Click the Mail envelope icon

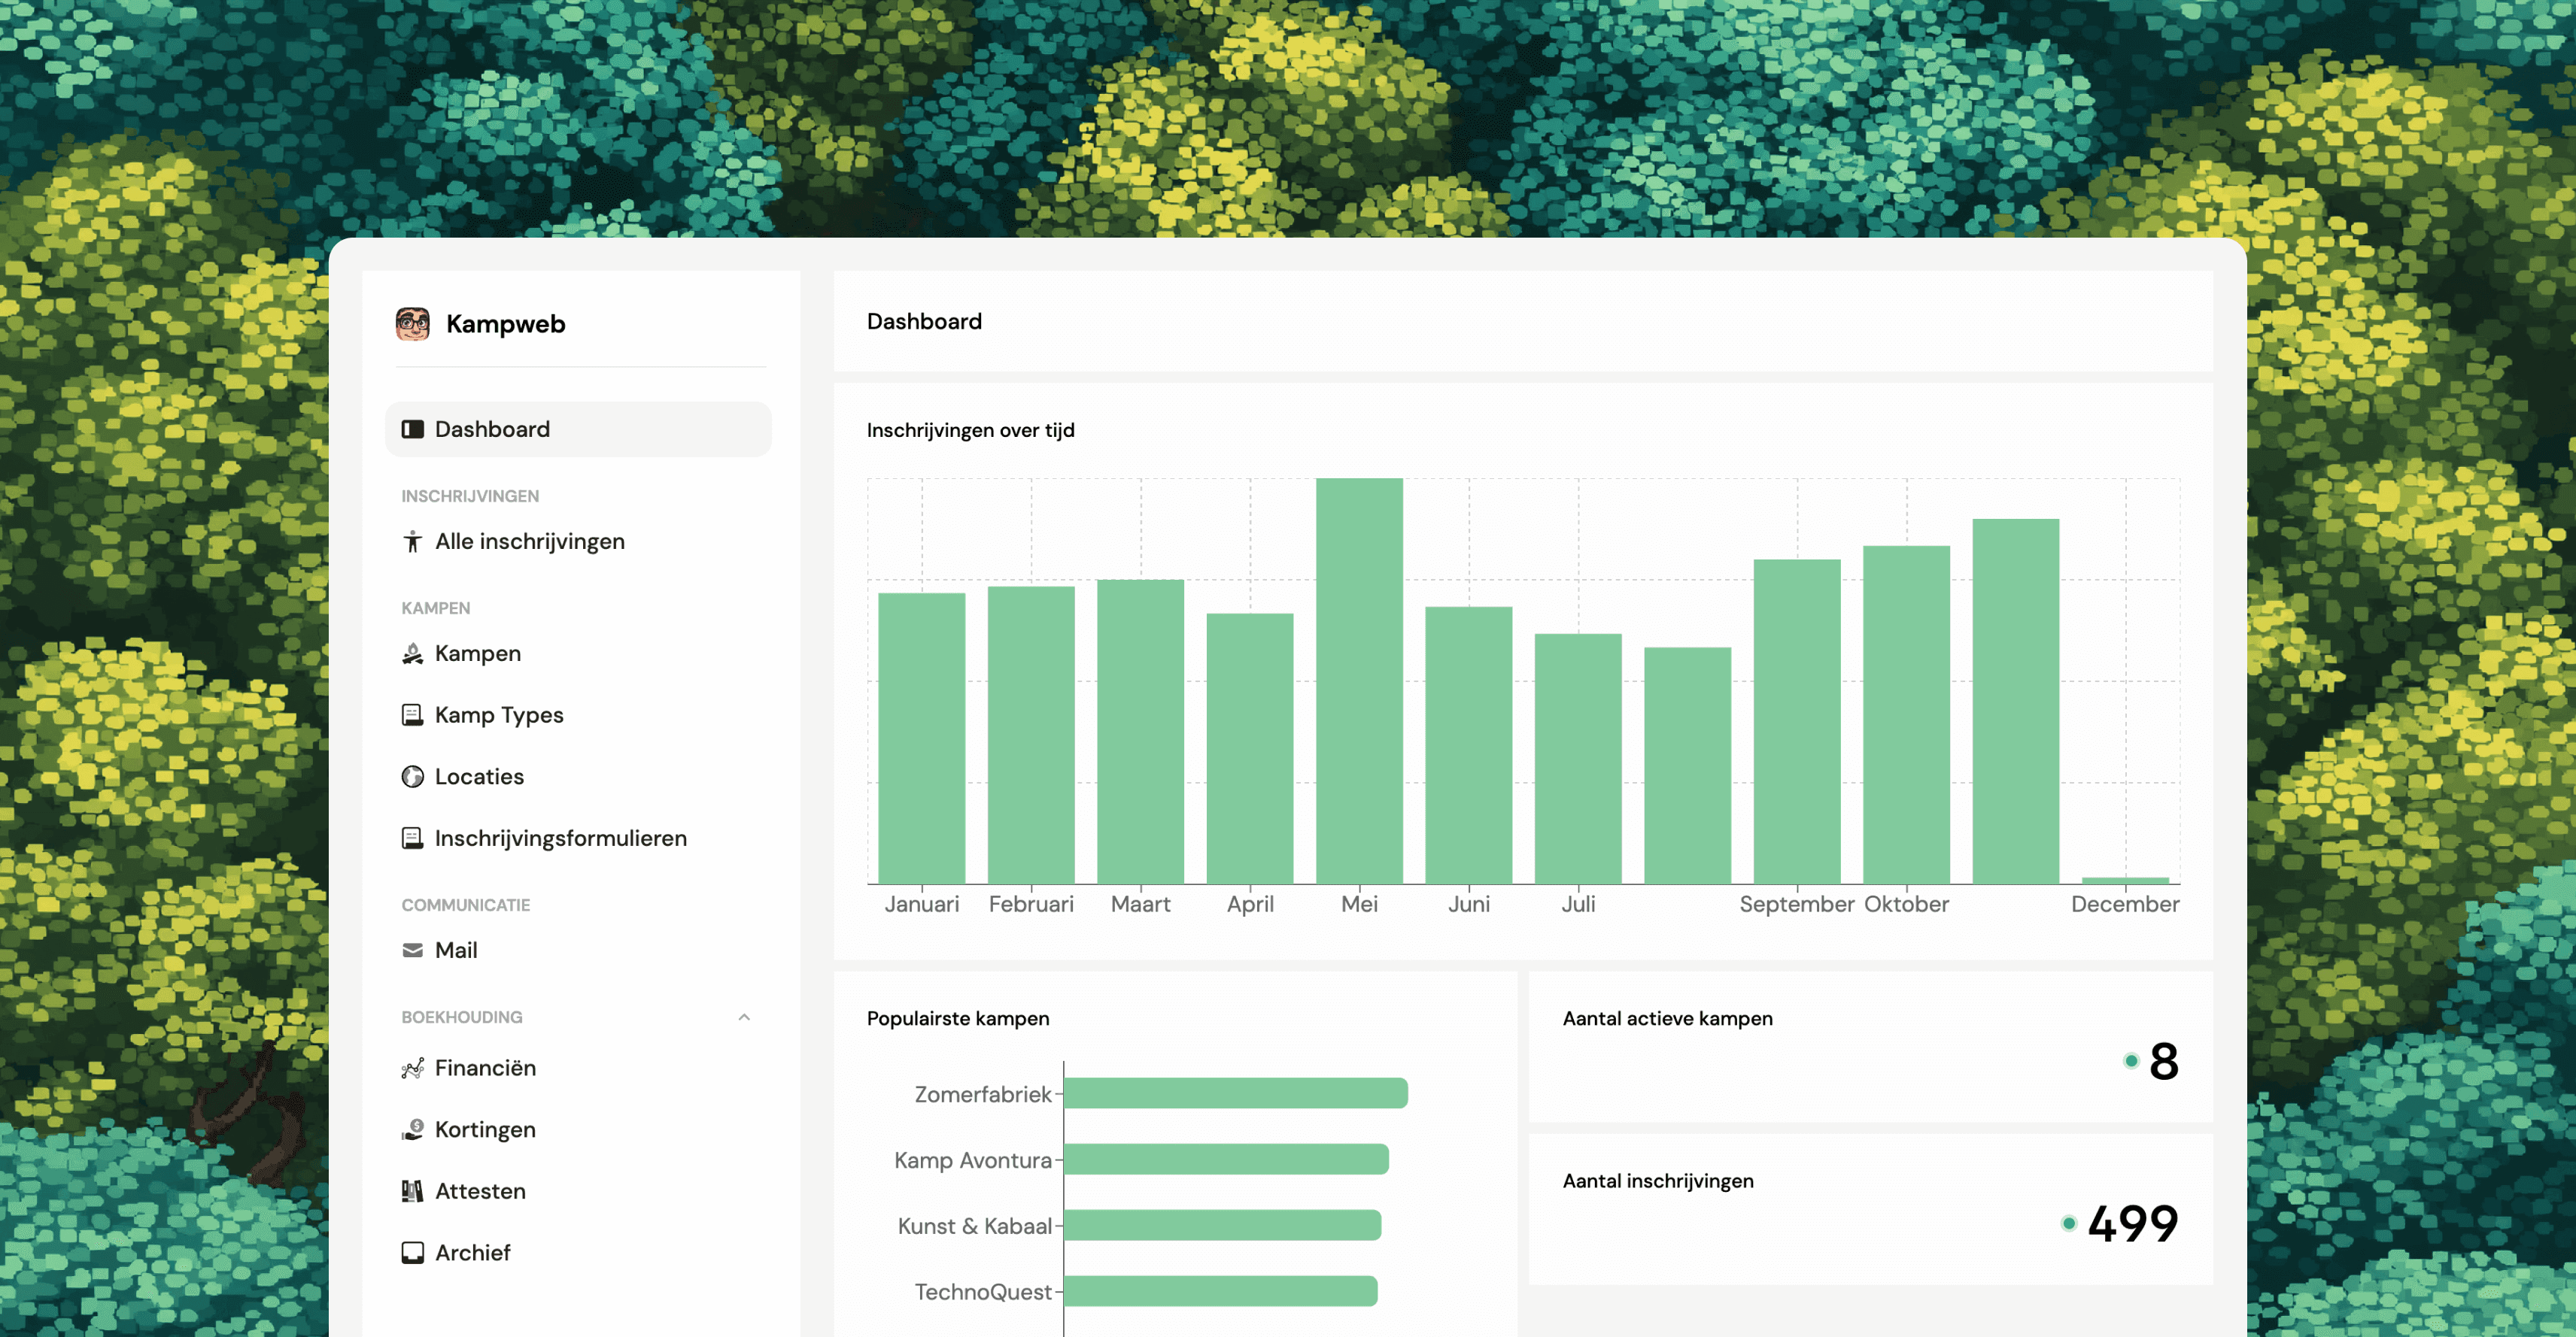click(x=412, y=950)
